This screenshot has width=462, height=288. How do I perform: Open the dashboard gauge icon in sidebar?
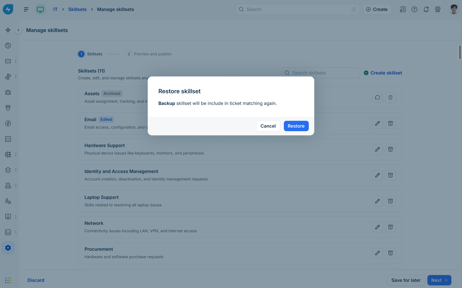pyautogui.click(x=8, y=46)
